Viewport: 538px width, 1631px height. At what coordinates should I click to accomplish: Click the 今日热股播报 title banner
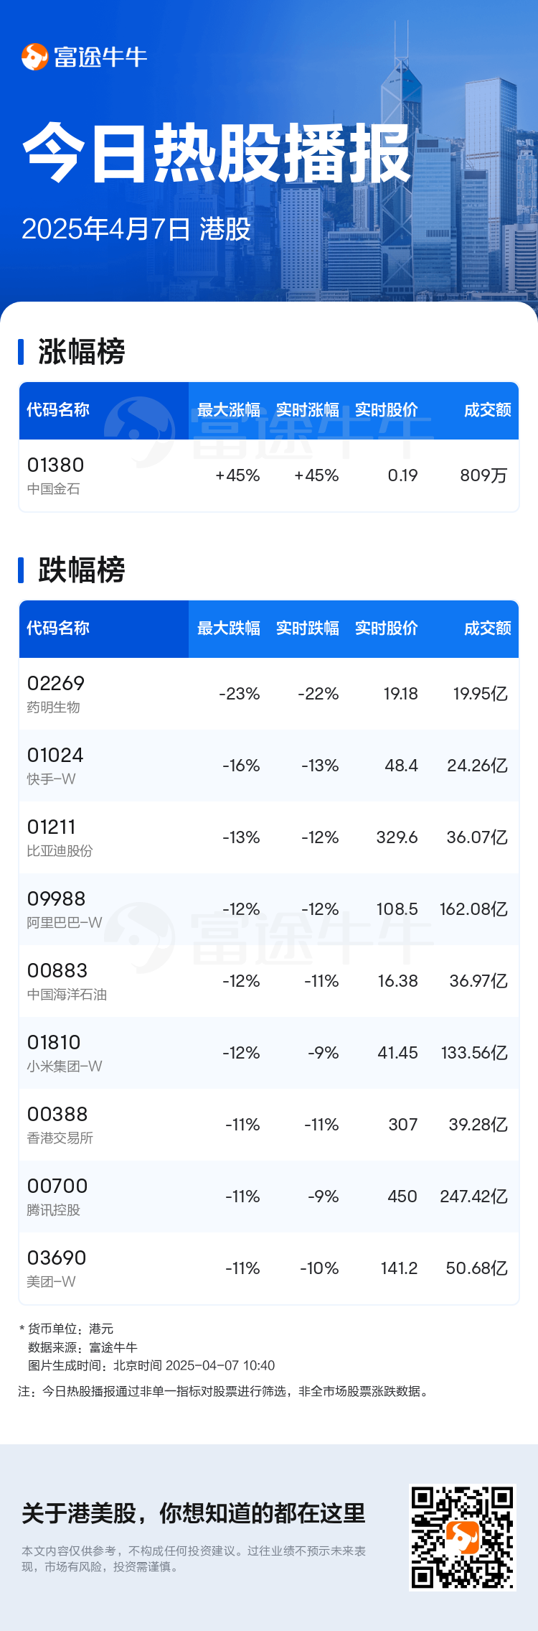coord(217,153)
